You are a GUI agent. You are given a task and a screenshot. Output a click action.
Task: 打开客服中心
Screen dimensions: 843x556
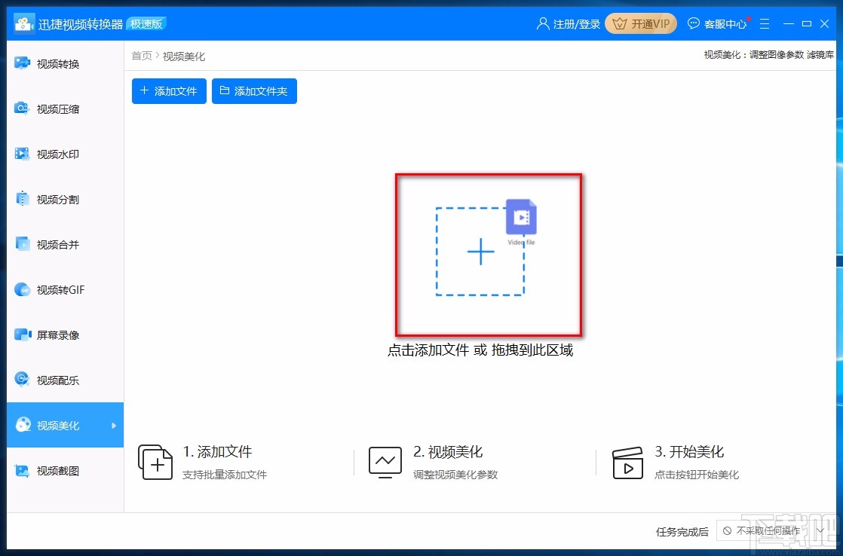click(717, 23)
